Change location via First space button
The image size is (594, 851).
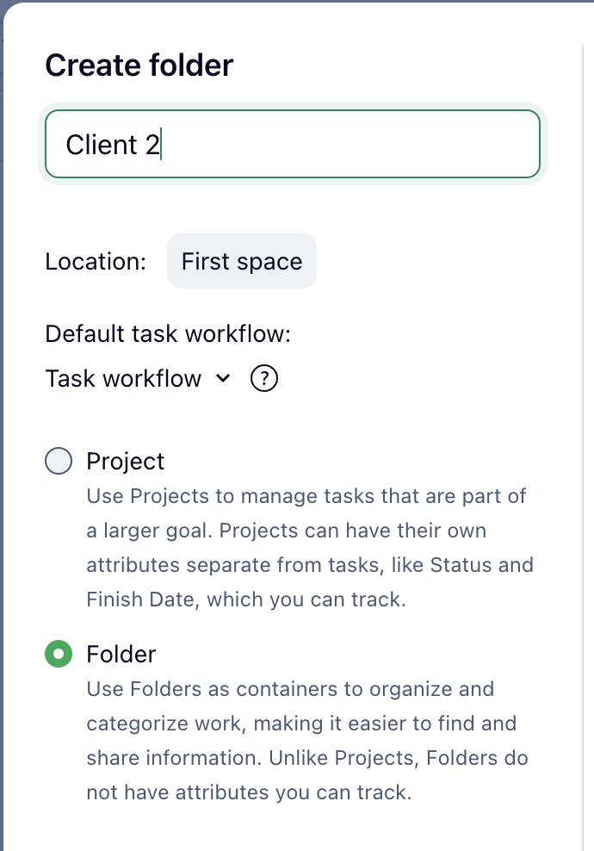[x=241, y=261]
